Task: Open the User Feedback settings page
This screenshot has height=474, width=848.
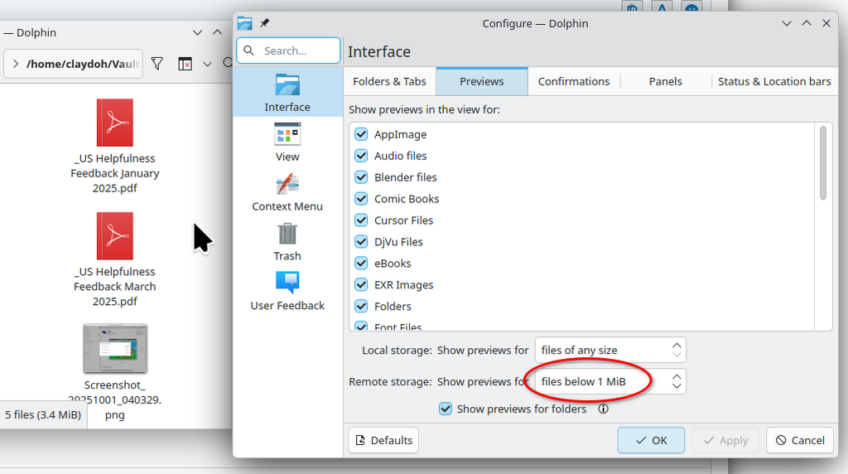Action: (x=287, y=291)
